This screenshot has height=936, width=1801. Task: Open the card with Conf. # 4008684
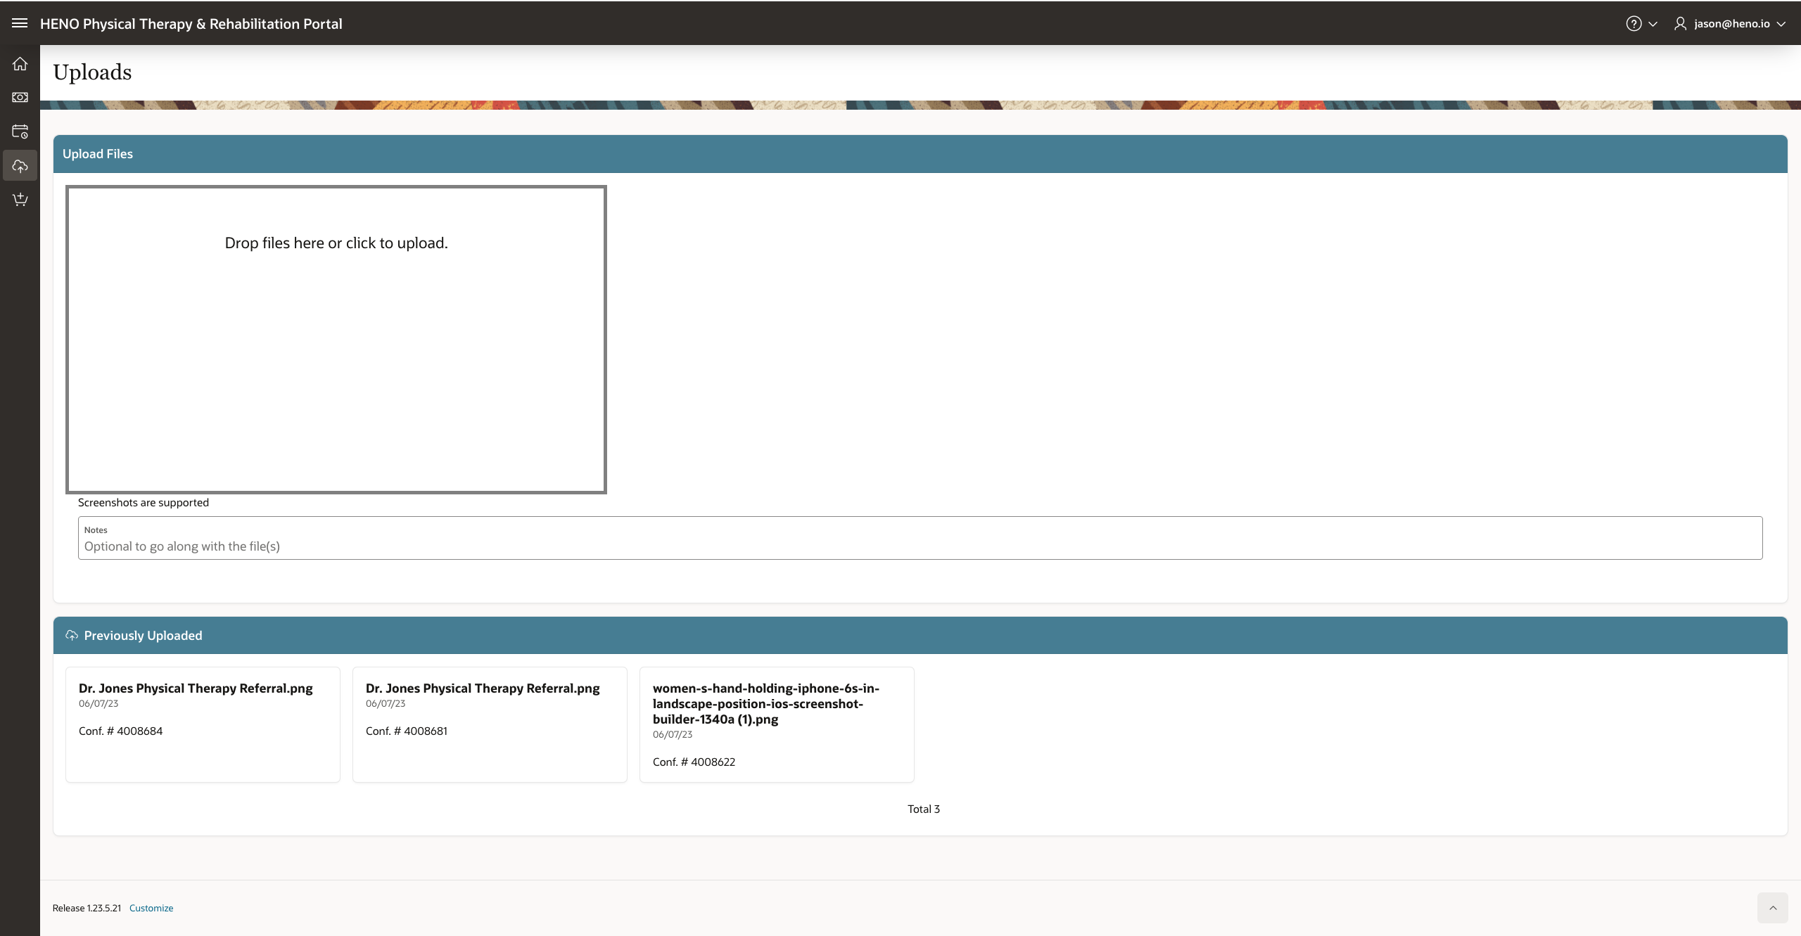click(x=203, y=724)
